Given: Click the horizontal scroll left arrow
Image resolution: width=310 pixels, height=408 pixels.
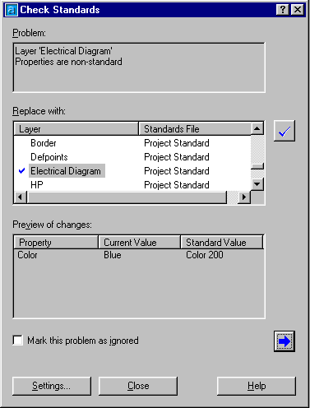Looking at the screenshot, I should coord(21,197).
